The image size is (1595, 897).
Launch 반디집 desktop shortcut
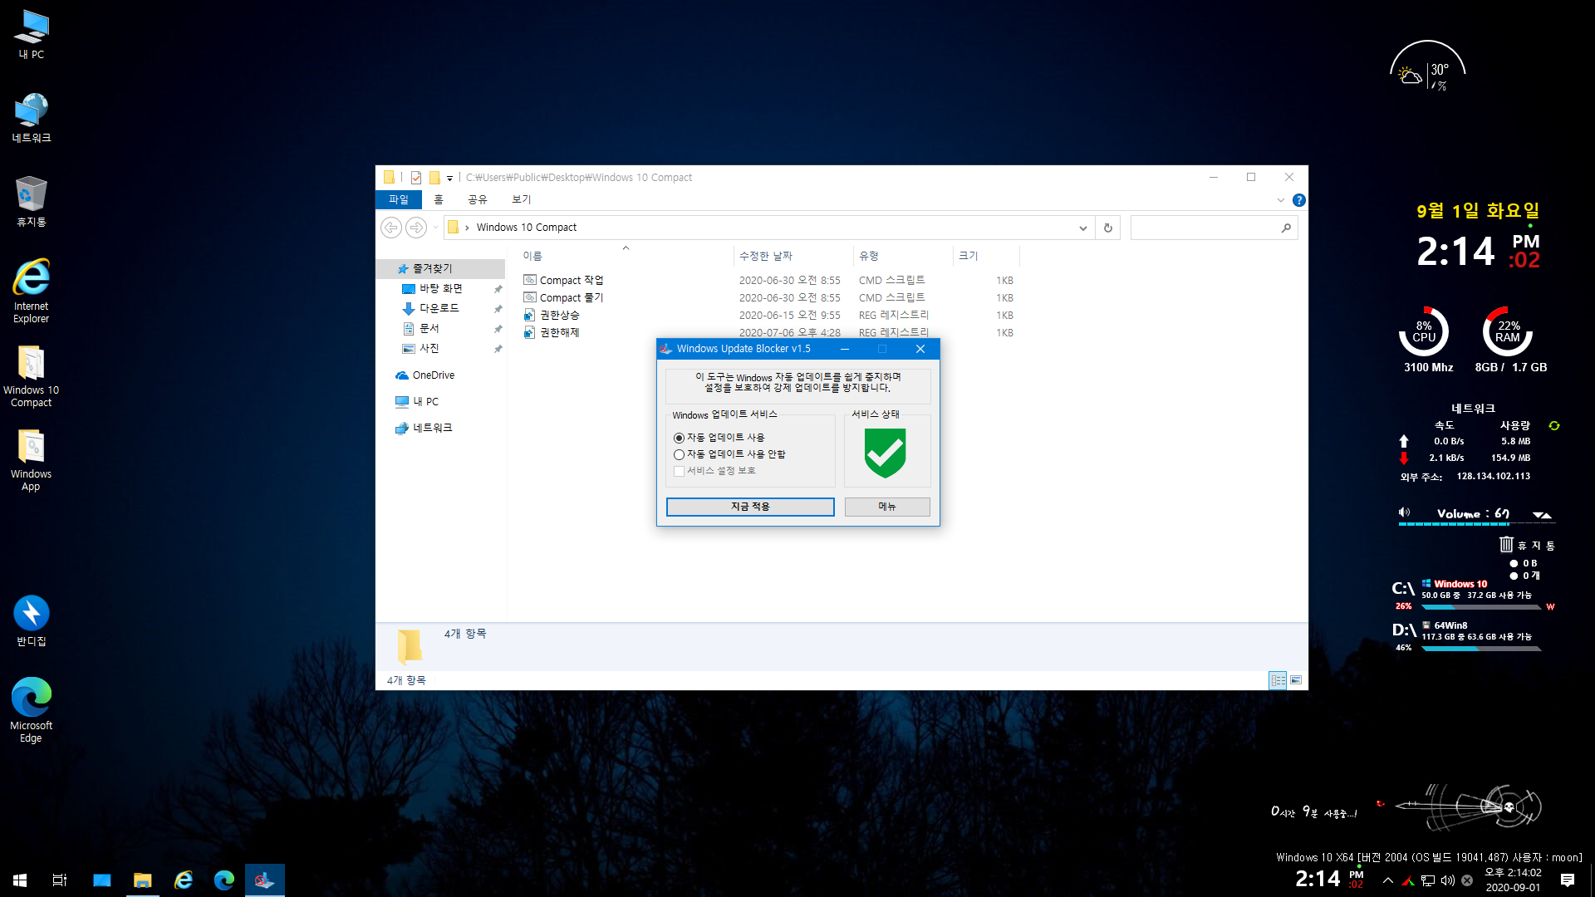tap(32, 621)
